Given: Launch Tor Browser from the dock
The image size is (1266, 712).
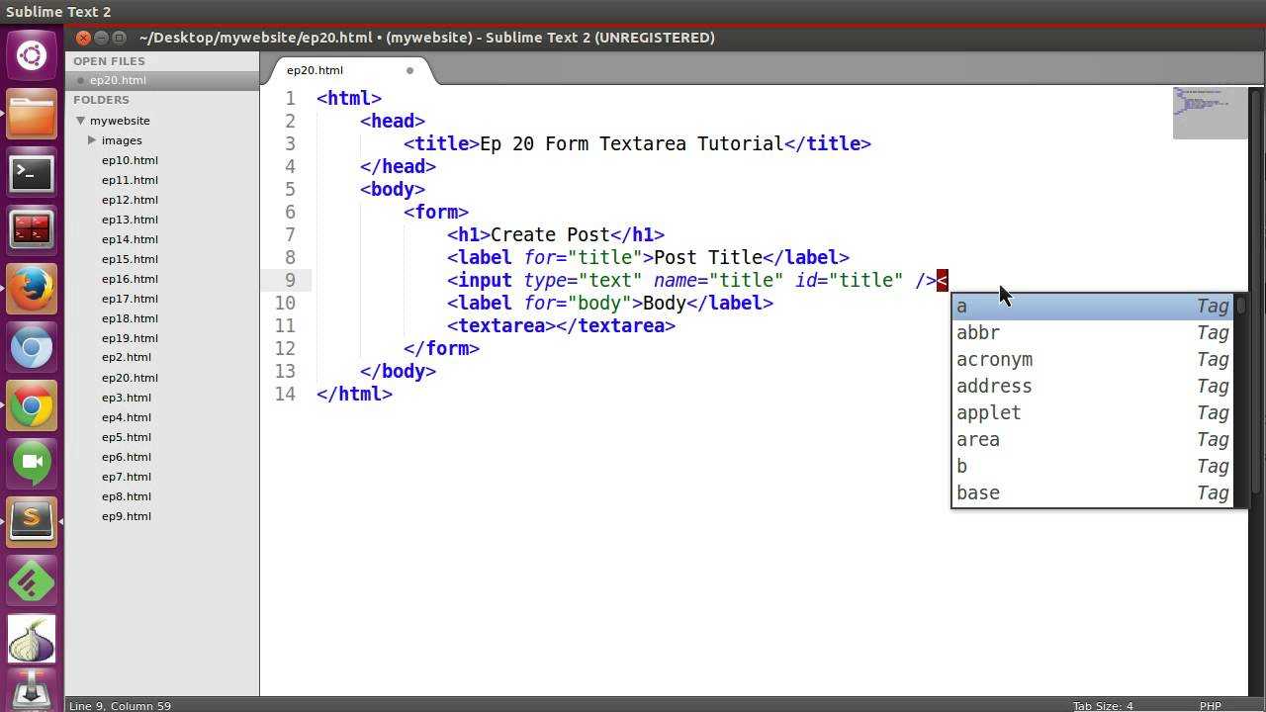Looking at the screenshot, I should click(32, 639).
